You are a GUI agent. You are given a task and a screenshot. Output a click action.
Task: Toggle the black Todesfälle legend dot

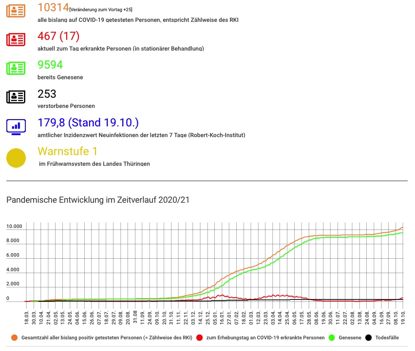(368, 337)
